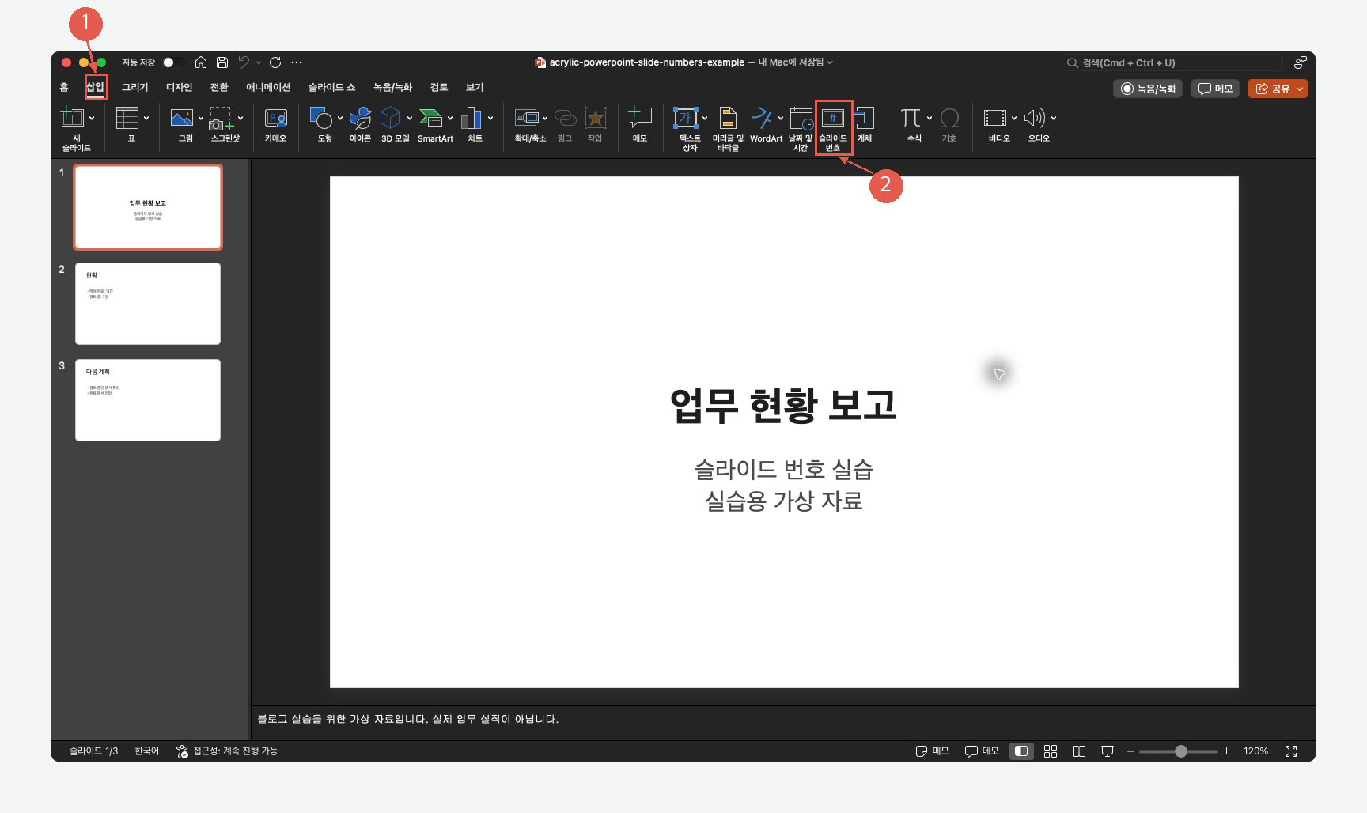Open the 아이콘 icons gallery
1367x813 pixels.
tap(360, 118)
